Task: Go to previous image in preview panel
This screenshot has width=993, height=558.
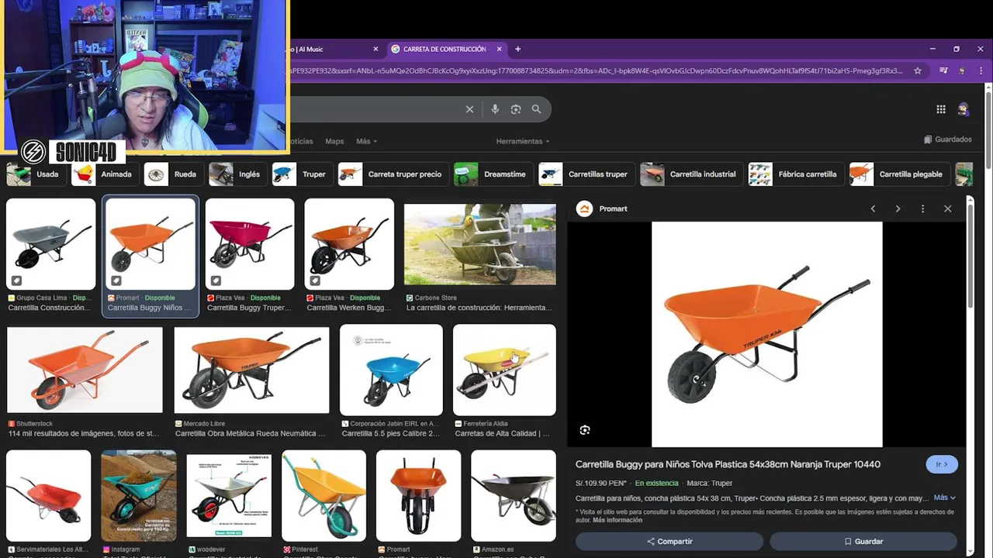Action: coord(873,208)
